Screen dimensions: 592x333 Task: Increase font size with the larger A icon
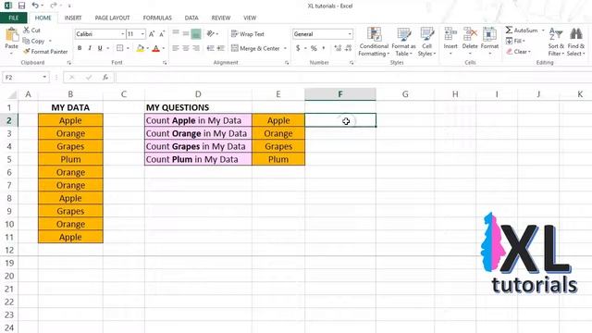click(x=152, y=34)
